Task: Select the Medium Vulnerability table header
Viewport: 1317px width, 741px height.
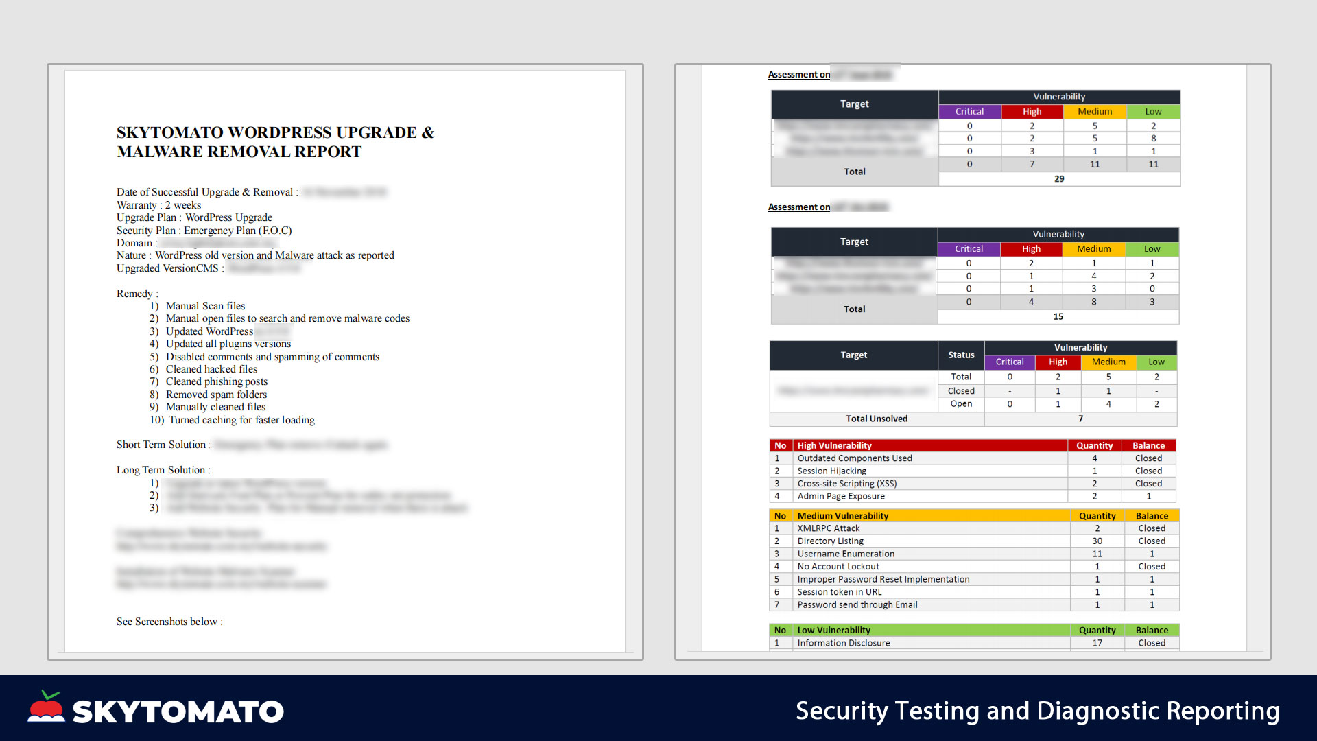Action: tap(842, 516)
